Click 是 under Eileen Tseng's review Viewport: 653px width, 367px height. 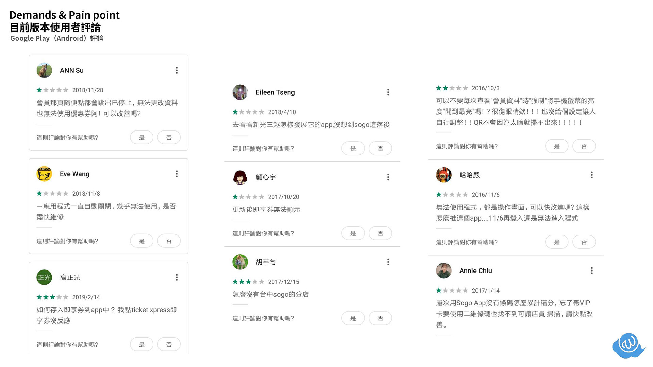(x=353, y=148)
